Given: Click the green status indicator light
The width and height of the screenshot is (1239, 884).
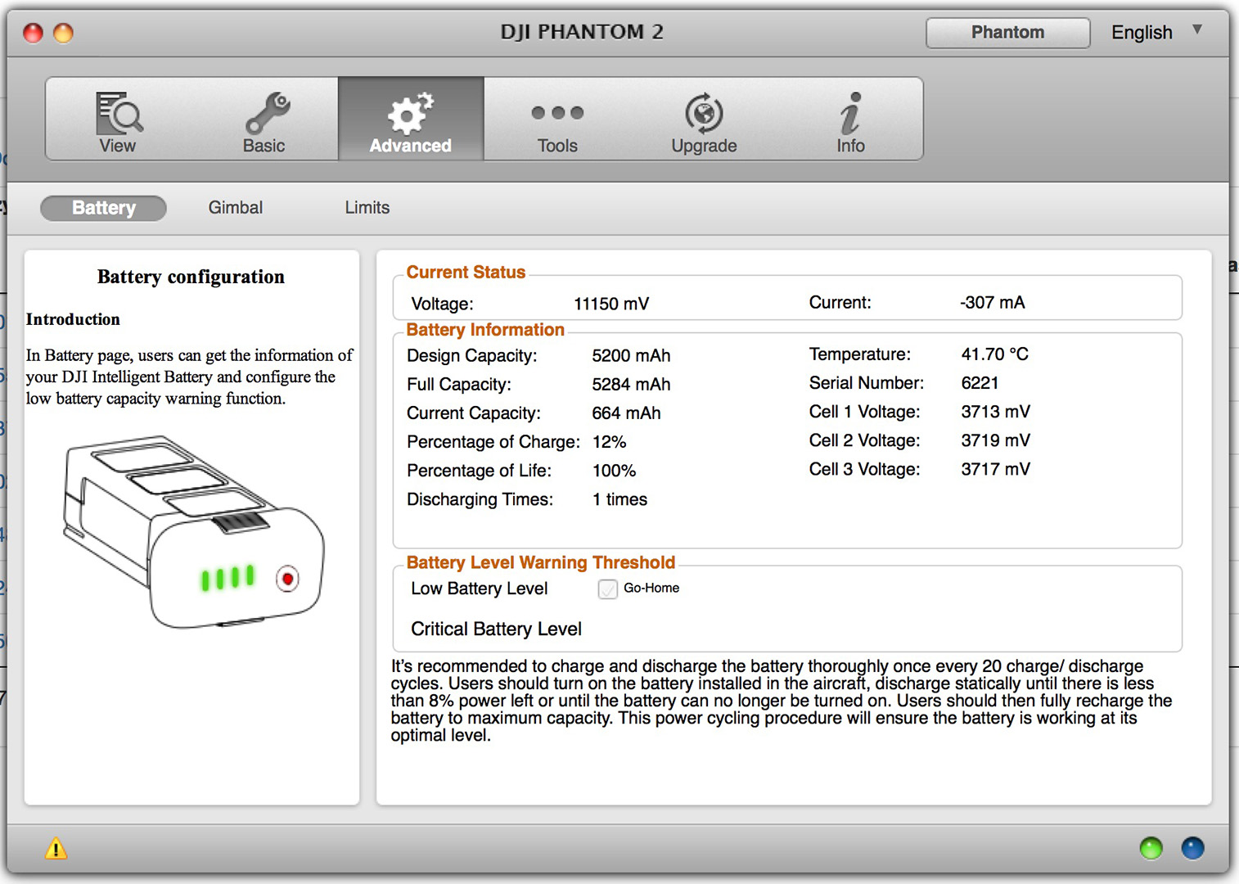Looking at the screenshot, I should tap(1151, 848).
